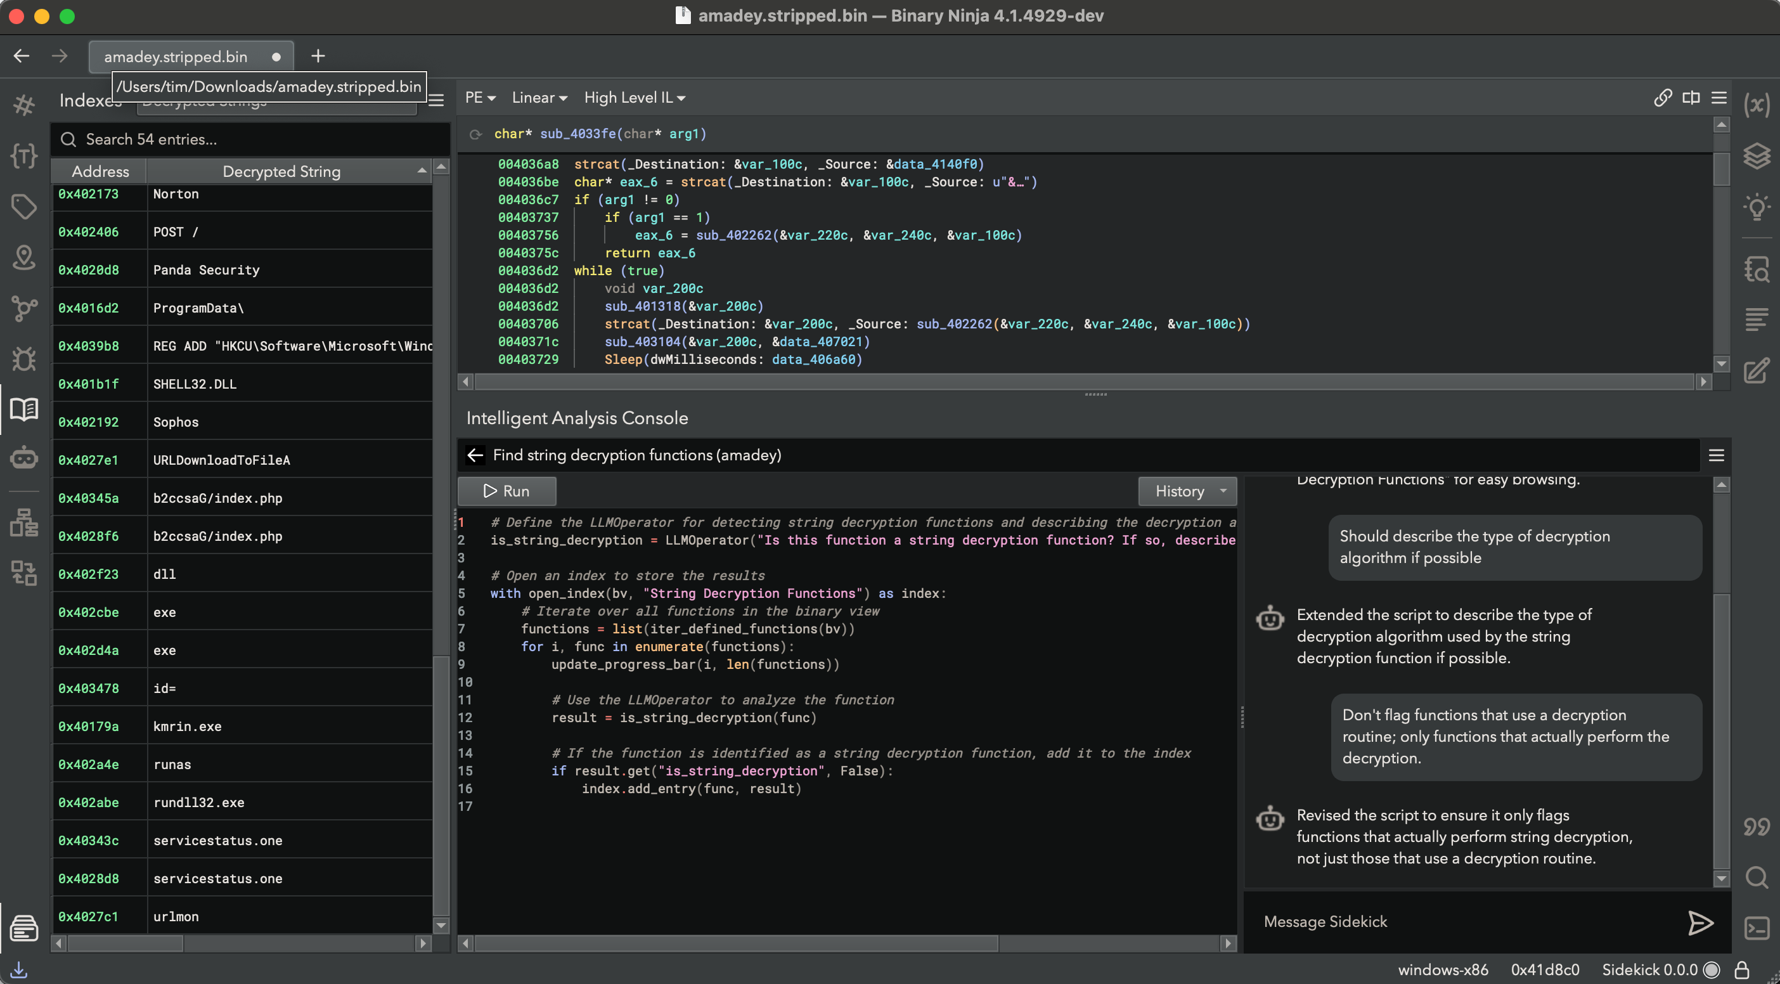Open the Tags sidebar icon
This screenshot has height=984, width=1780.
click(x=23, y=207)
